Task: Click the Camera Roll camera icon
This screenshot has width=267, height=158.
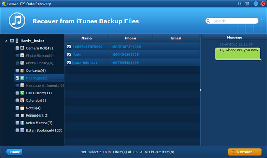Action: point(22,48)
